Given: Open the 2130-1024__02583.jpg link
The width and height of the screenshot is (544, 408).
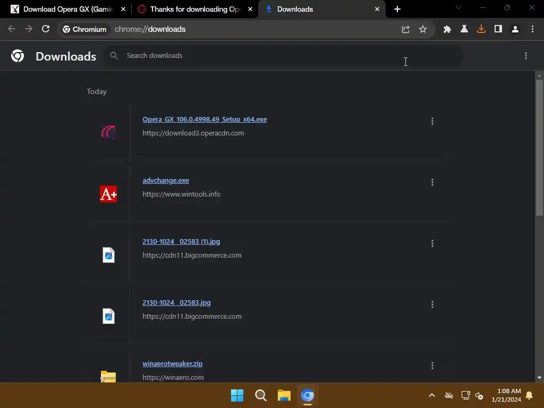Looking at the screenshot, I should [176, 302].
